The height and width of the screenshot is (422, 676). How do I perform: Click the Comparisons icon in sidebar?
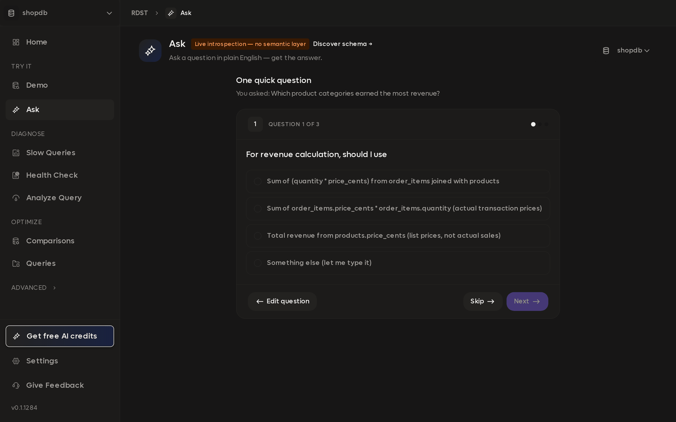[x=16, y=241]
